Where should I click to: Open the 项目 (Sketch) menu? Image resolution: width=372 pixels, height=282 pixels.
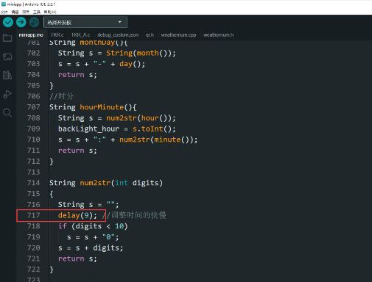click(26, 12)
